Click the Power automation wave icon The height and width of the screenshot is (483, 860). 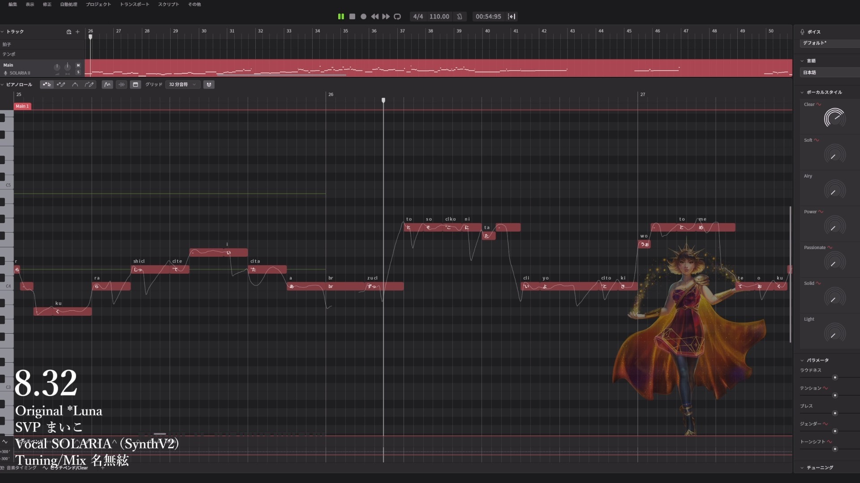[821, 212]
